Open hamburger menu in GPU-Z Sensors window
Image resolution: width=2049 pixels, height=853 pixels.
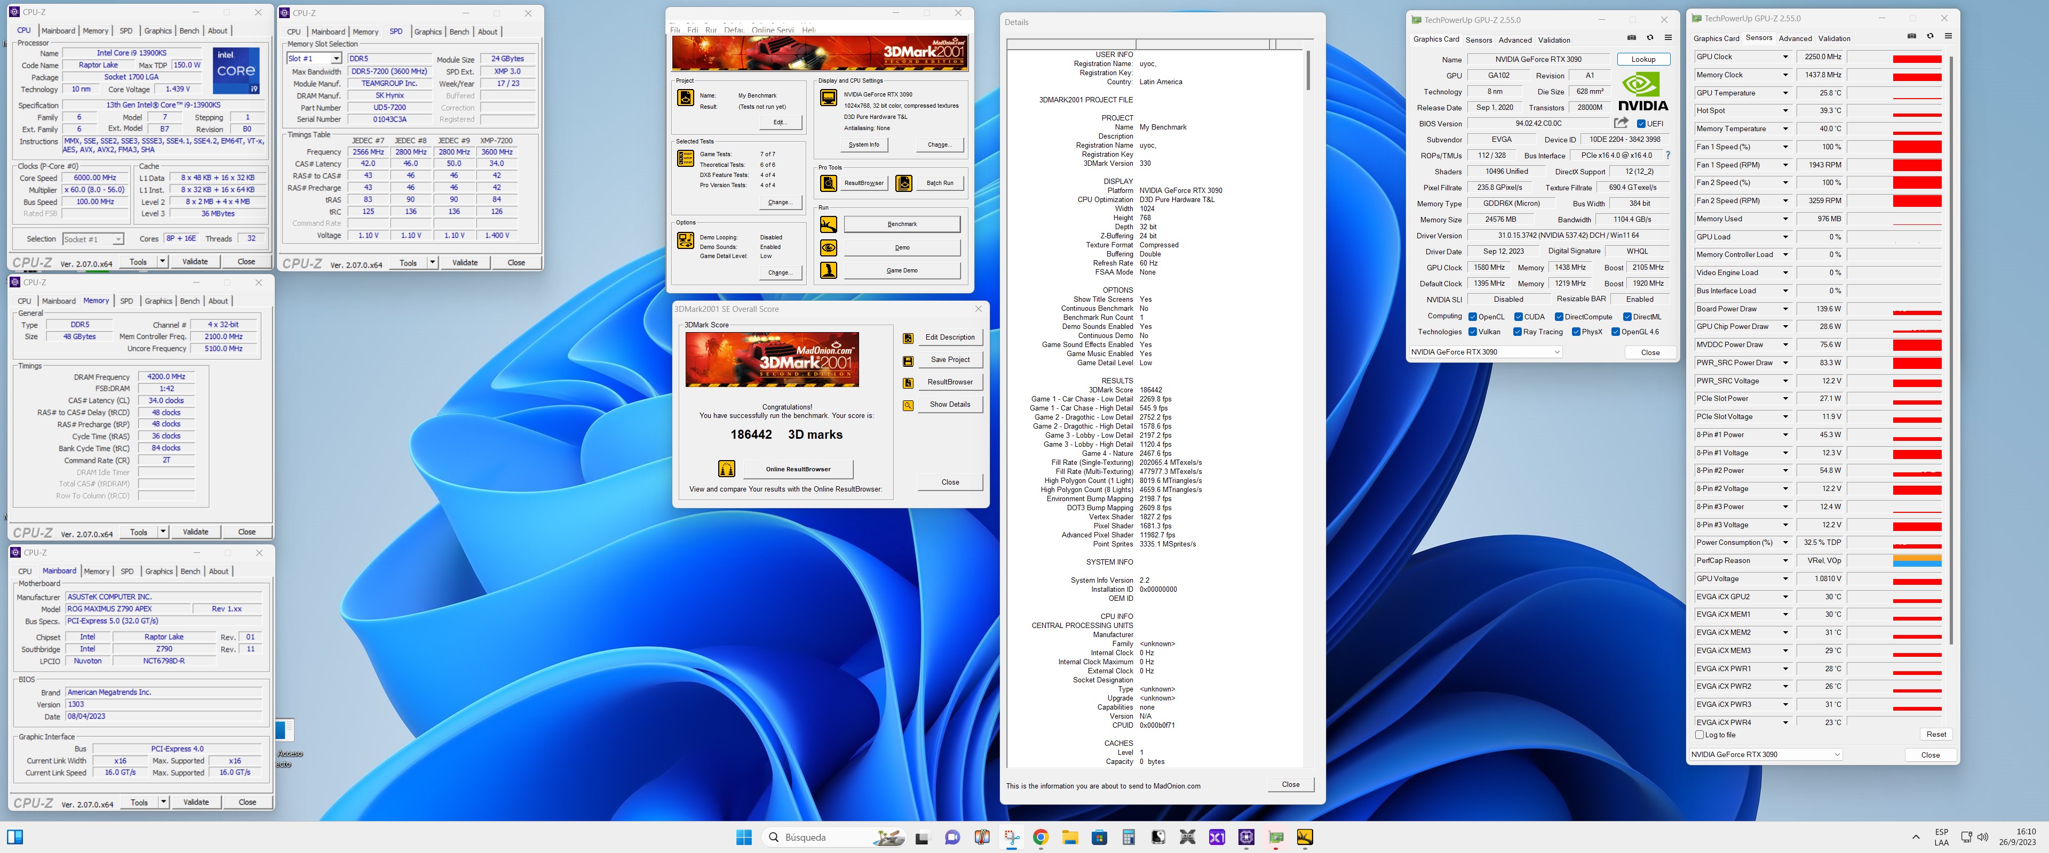pos(1948,36)
